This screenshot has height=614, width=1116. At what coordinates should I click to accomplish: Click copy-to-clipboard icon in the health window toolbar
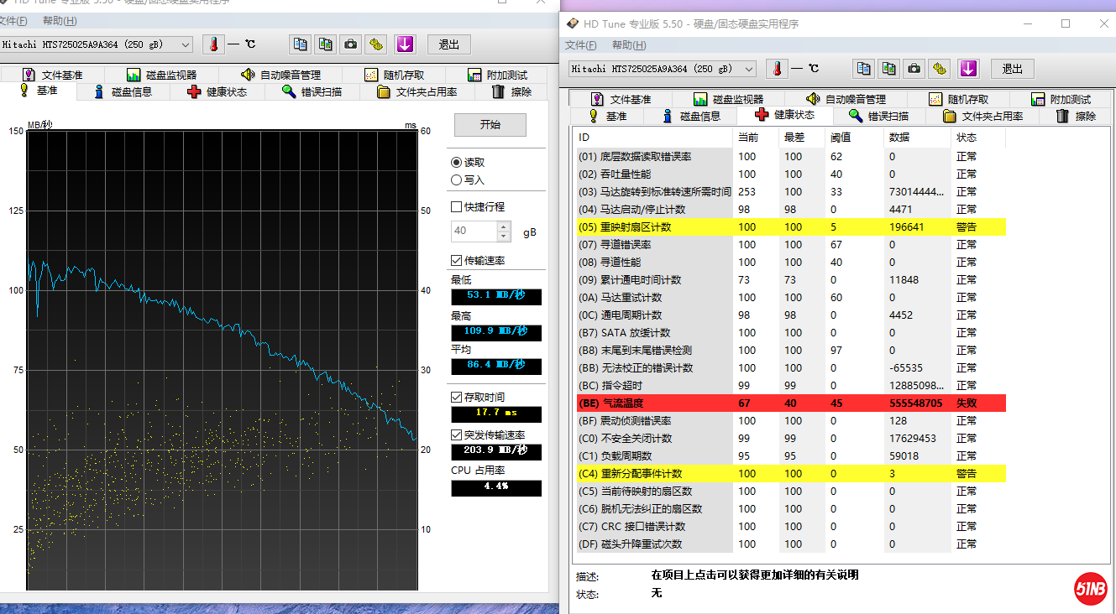863,69
